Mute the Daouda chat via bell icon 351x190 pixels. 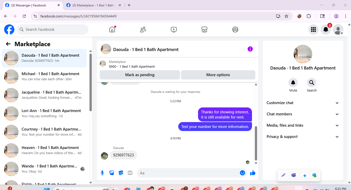pos(293,83)
